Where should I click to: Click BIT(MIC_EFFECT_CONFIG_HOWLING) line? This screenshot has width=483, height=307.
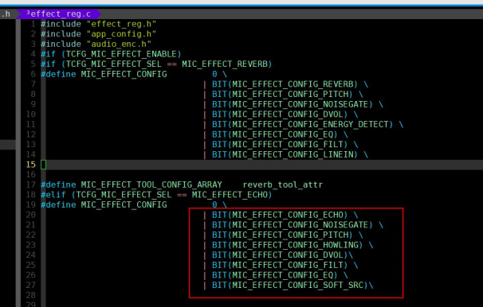[x=288, y=245]
